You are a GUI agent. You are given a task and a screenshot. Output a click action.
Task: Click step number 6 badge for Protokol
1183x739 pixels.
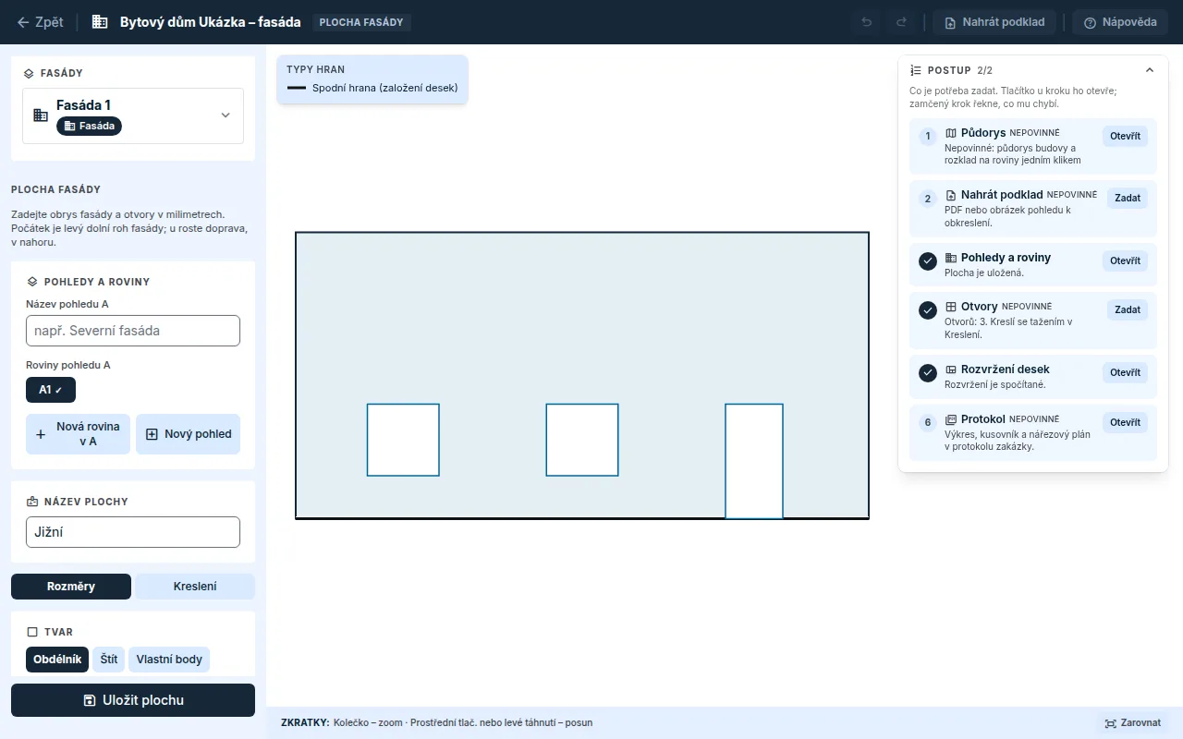(x=928, y=423)
